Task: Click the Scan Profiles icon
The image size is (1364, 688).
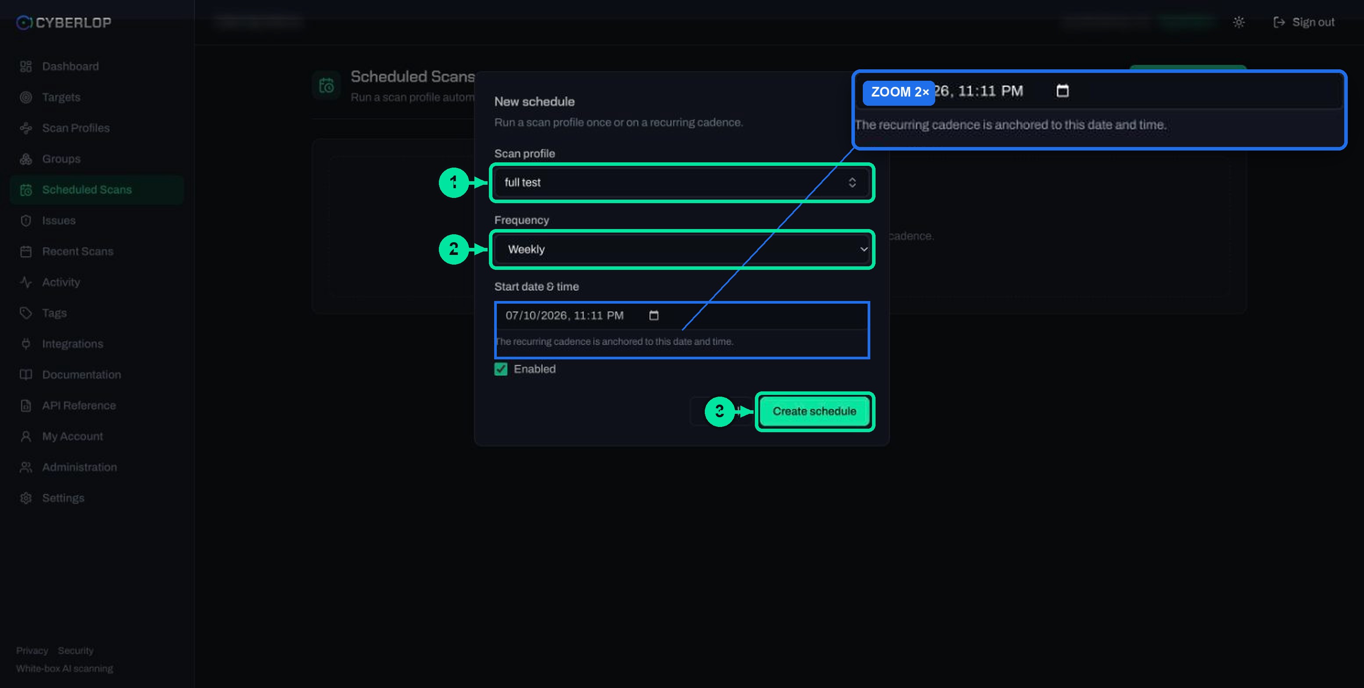Action: point(26,128)
